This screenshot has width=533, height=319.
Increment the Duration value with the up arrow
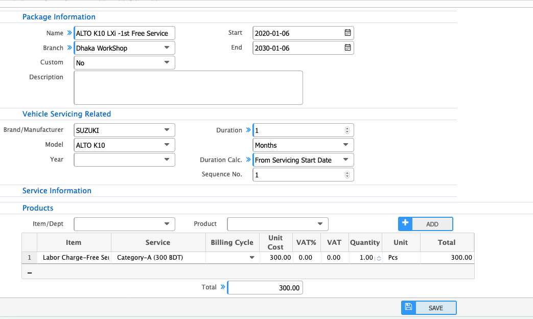347,128
